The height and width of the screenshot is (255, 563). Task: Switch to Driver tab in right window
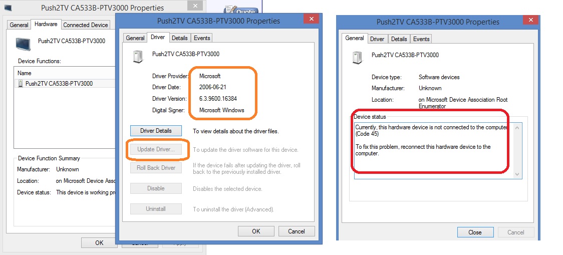pos(377,39)
